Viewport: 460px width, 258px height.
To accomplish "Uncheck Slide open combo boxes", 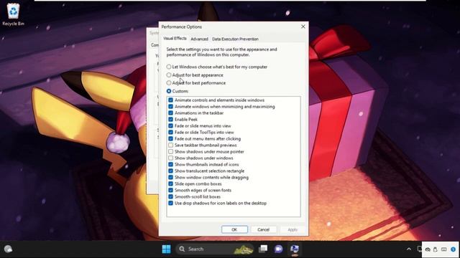I will pos(171,183).
